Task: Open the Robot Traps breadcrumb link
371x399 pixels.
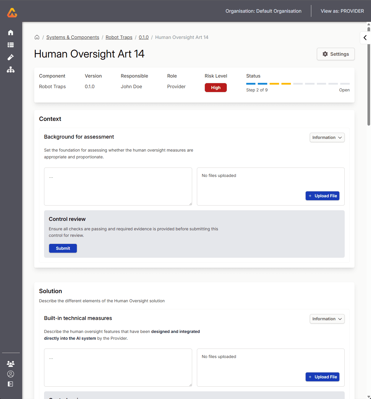Action: point(119,37)
